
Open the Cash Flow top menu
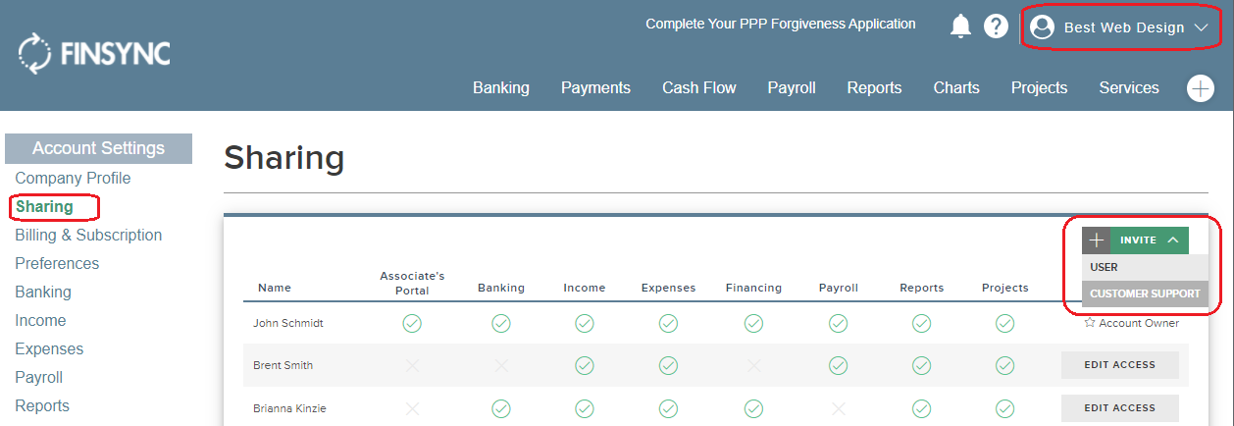point(698,87)
